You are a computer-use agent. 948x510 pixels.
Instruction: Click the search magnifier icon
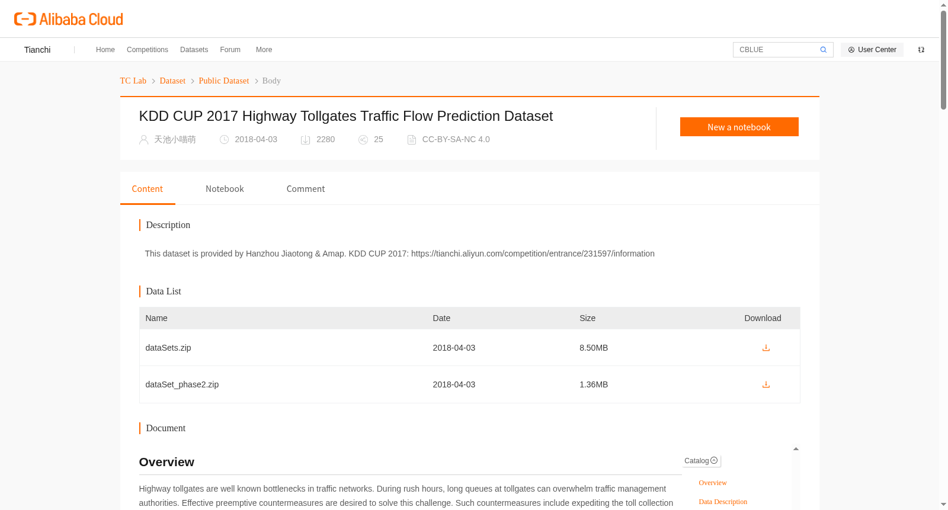click(x=824, y=50)
